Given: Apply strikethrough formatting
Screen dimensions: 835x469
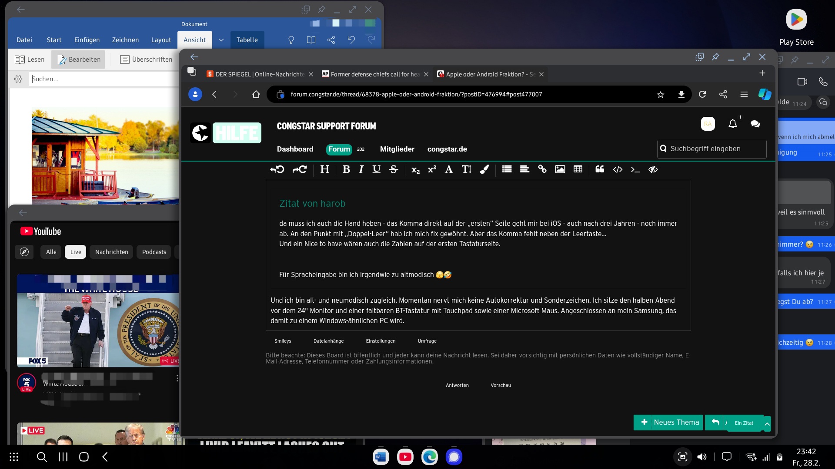Looking at the screenshot, I should [394, 169].
